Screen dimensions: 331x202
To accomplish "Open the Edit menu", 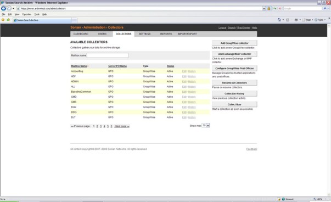I will [x=10, y=14].
